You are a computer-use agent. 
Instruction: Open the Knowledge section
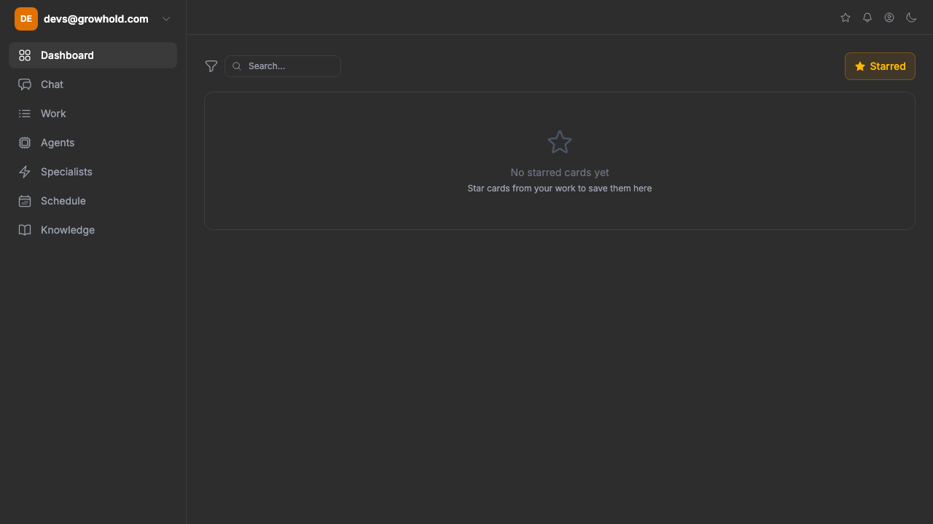tap(68, 230)
